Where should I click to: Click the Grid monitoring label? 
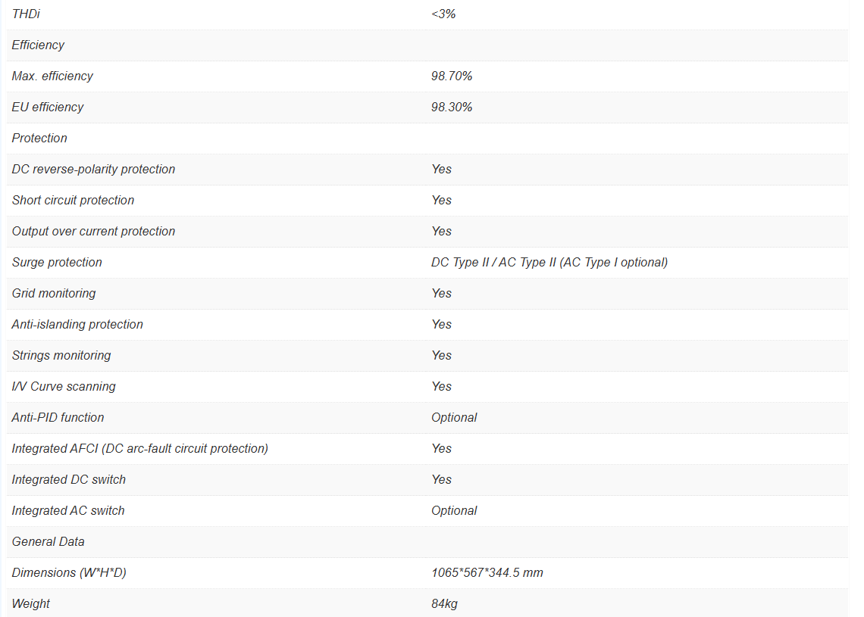pos(54,293)
